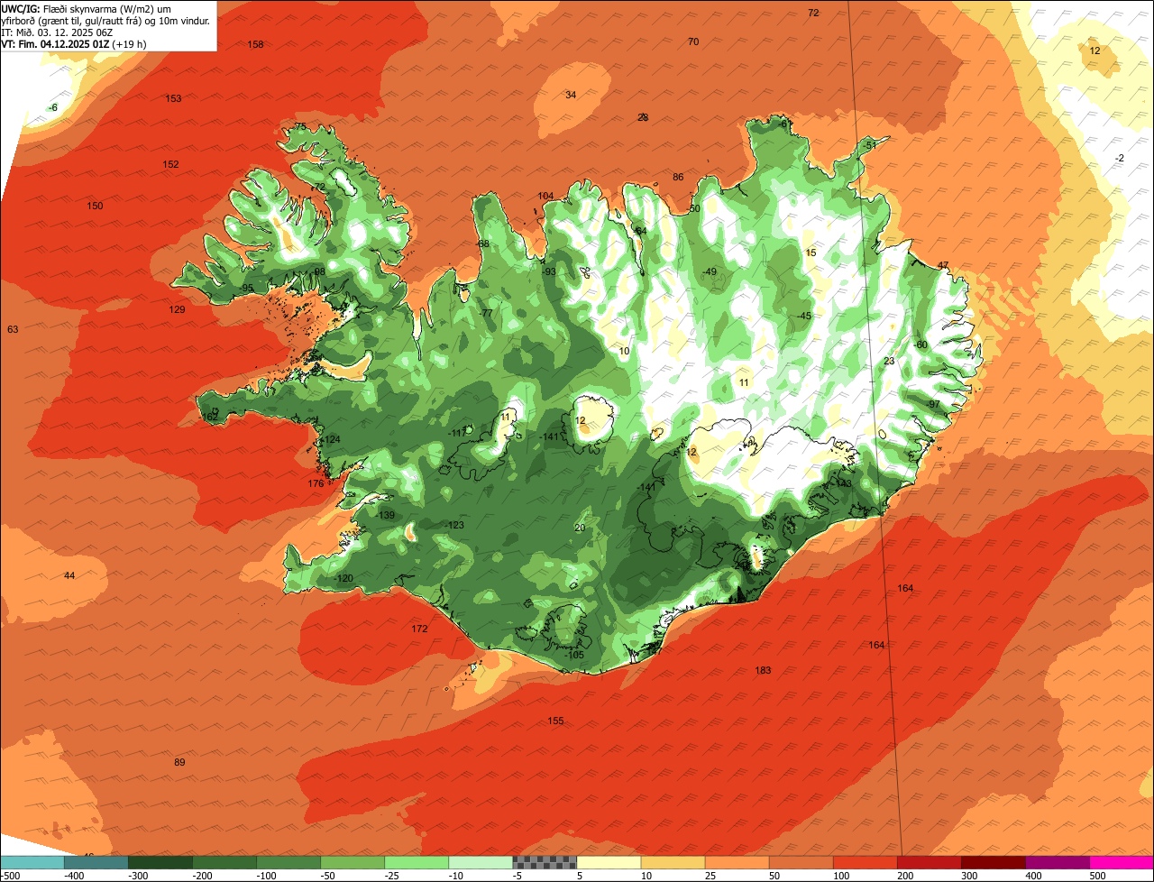Click the map value -120

coord(343,578)
